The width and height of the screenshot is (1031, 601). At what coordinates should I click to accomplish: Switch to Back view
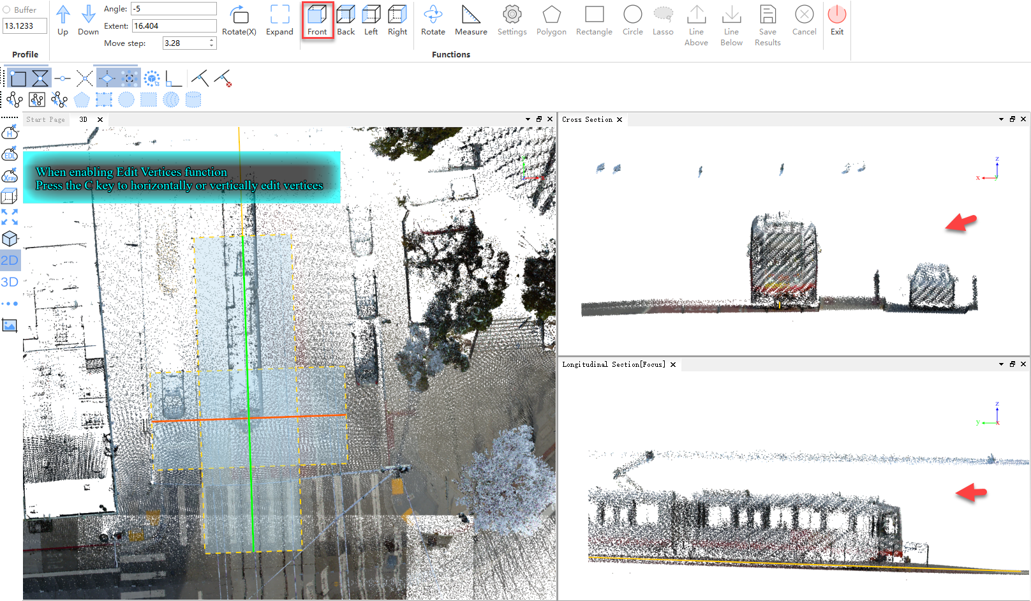click(x=346, y=20)
